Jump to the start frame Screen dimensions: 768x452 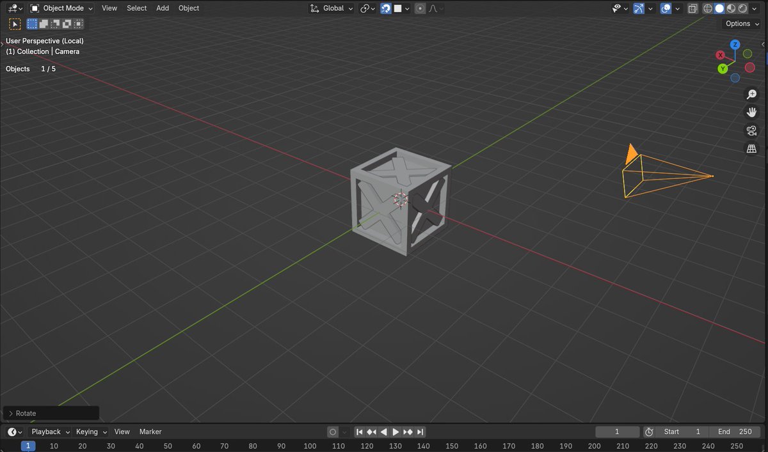click(360, 432)
